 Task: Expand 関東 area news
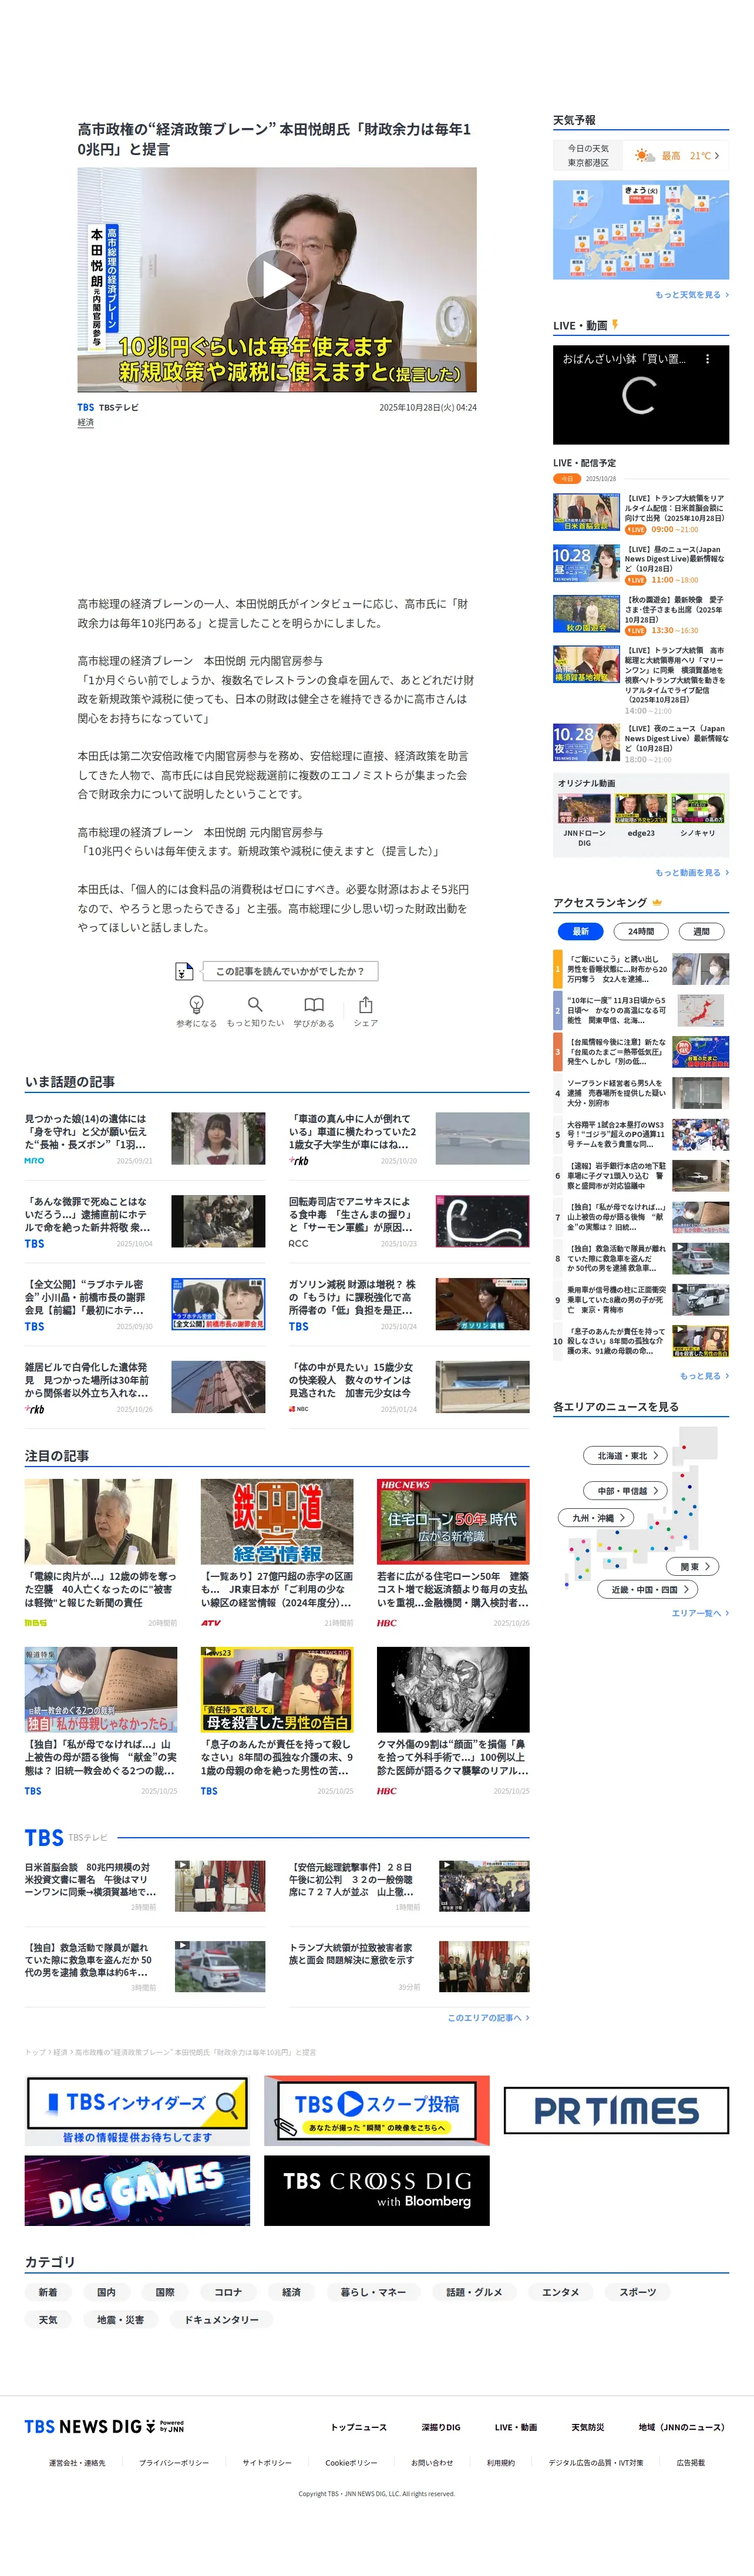(693, 1567)
